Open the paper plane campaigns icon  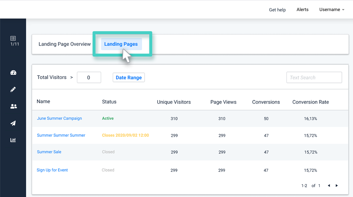tap(13, 123)
